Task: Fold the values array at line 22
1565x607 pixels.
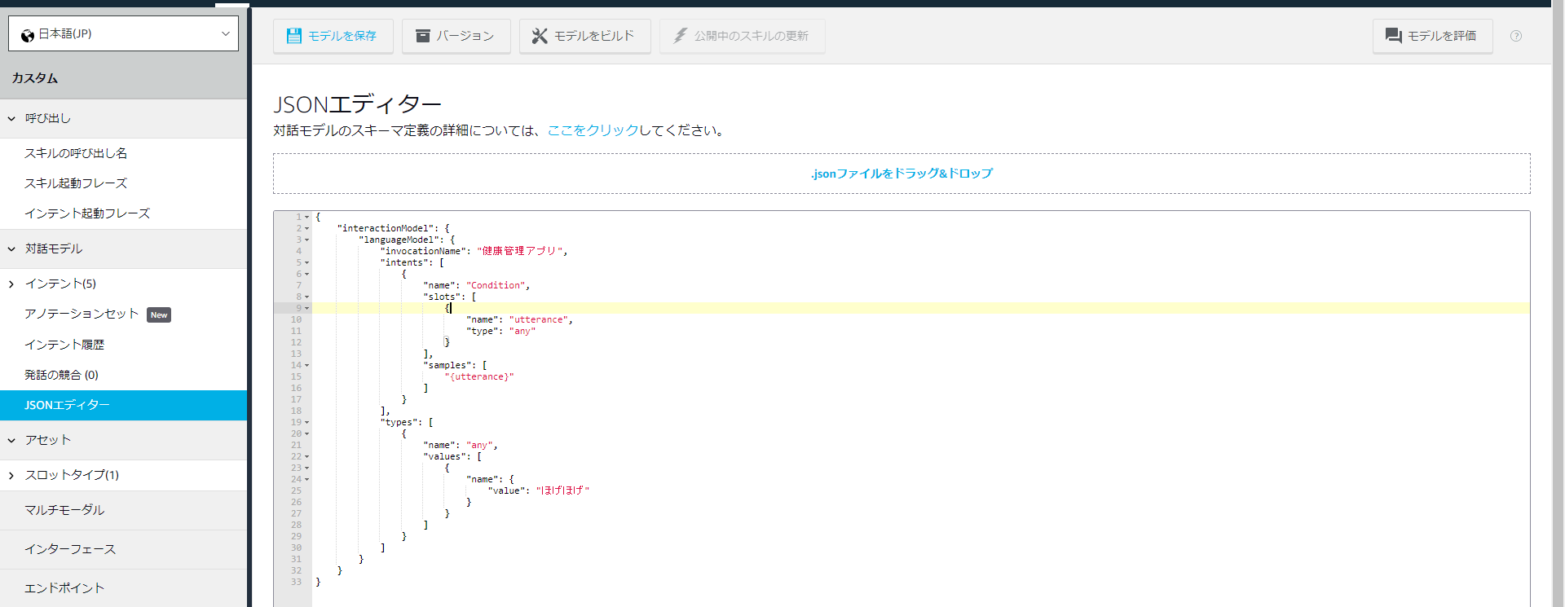Action: 307,456
